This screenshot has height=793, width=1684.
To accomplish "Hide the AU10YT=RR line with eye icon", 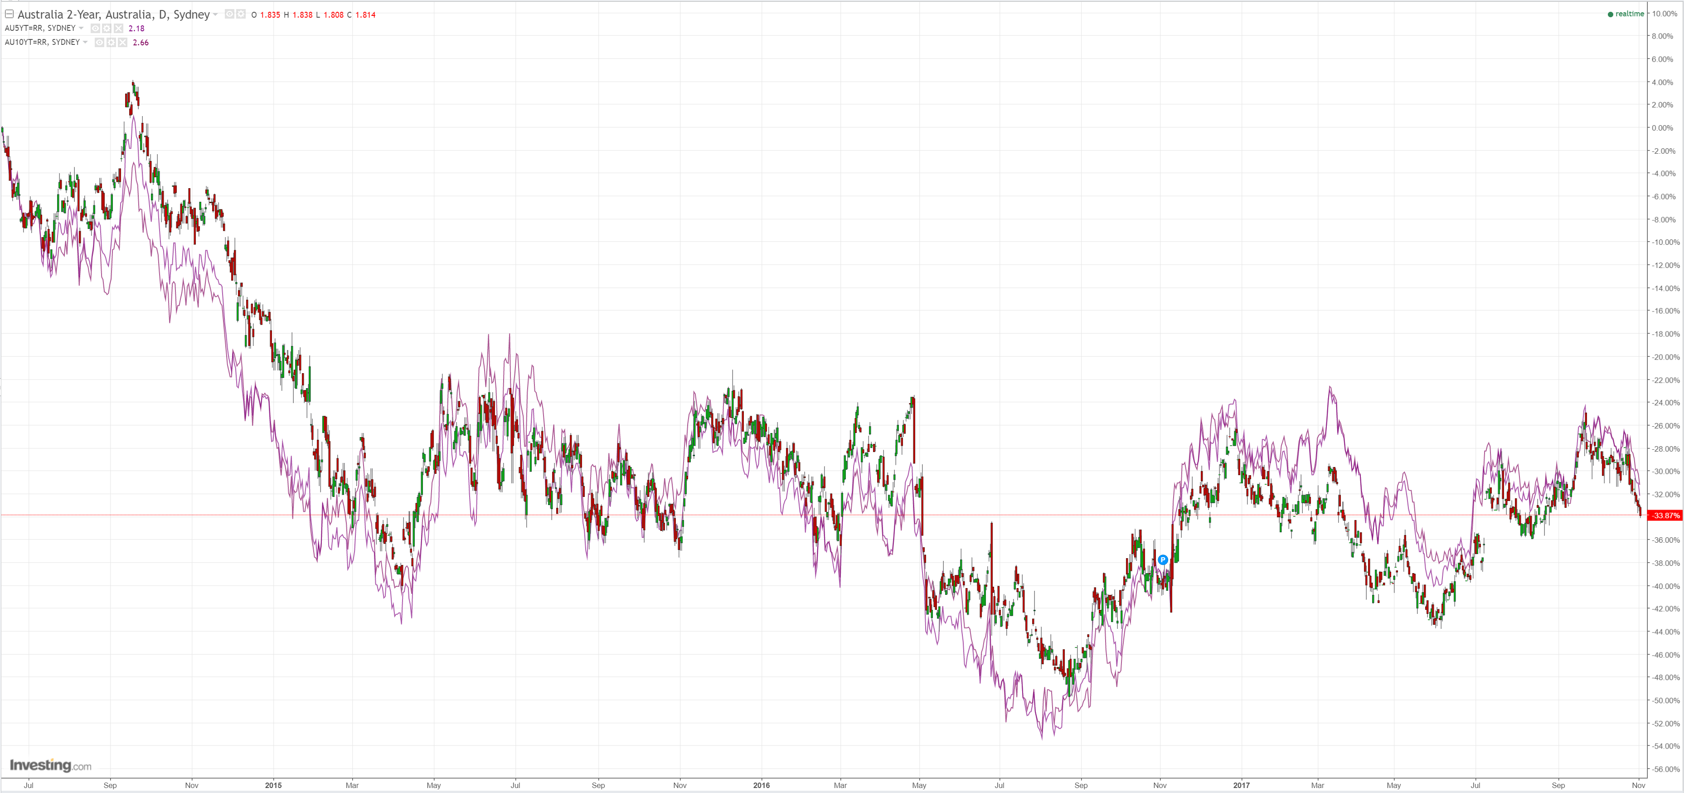I will point(99,43).
